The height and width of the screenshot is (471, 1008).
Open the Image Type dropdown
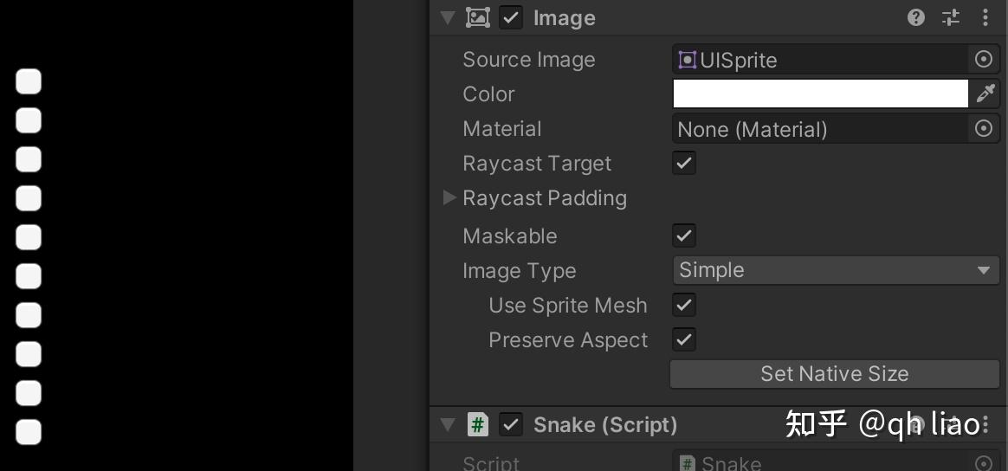click(836, 270)
